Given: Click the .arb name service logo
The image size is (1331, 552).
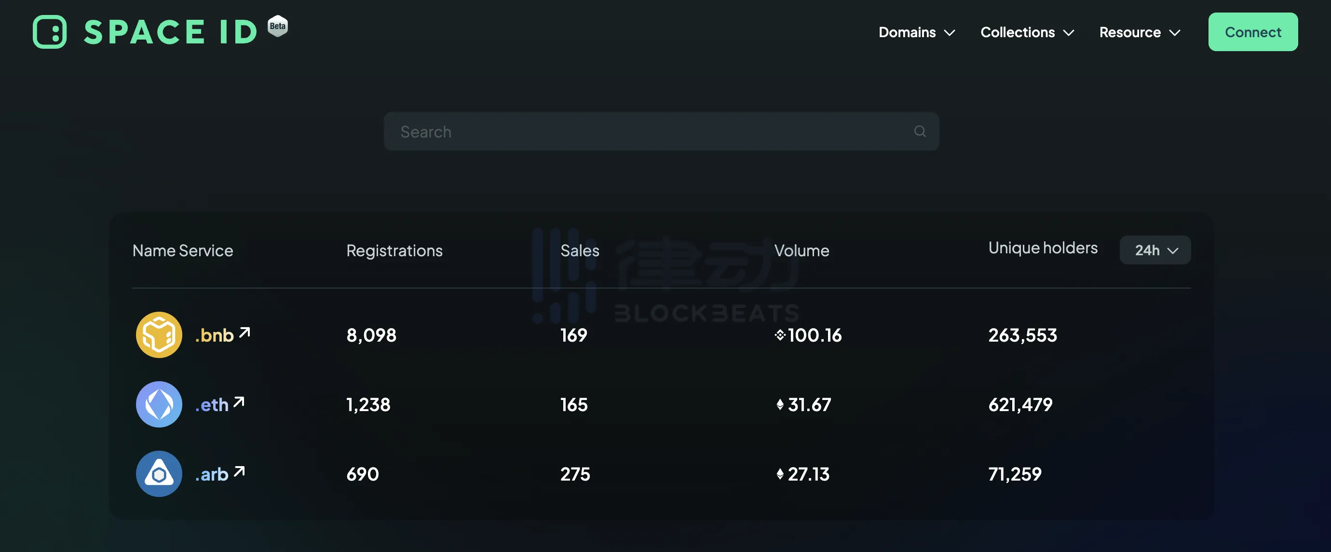Looking at the screenshot, I should (x=159, y=473).
